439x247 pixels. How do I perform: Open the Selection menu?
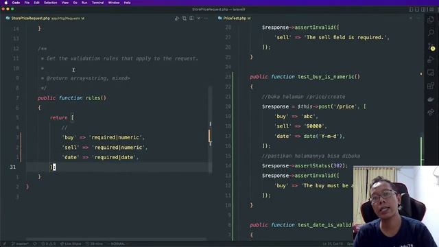coord(50,3)
